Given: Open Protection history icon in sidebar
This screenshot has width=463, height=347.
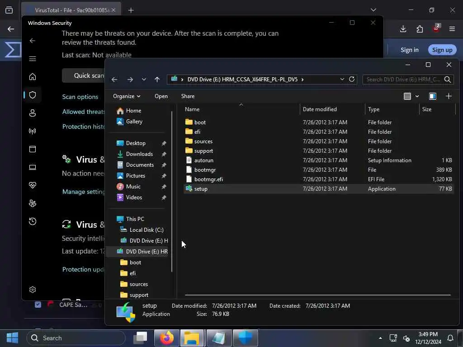Looking at the screenshot, I should tap(33, 221).
